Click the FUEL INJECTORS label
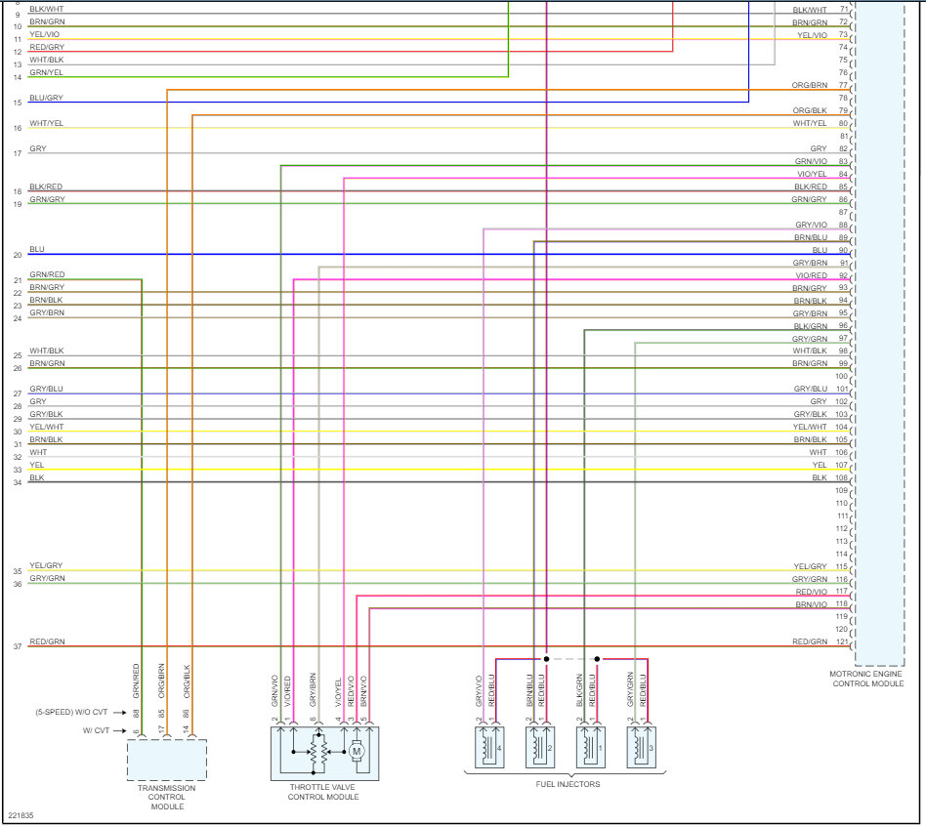The image size is (926, 826). tap(568, 784)
